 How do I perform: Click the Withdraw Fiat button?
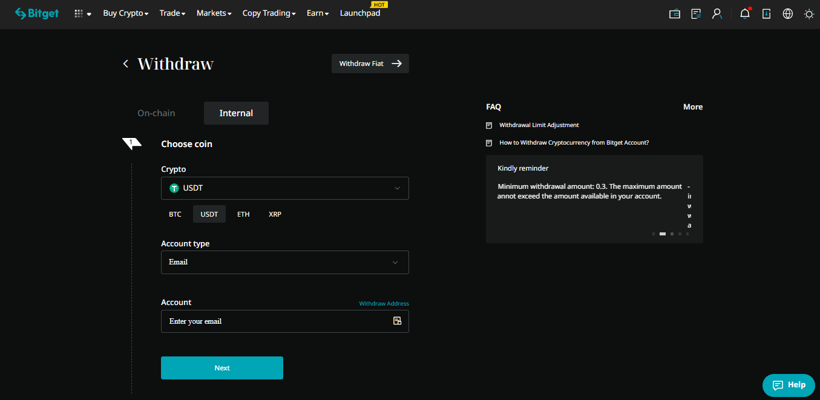coord(370,64)
